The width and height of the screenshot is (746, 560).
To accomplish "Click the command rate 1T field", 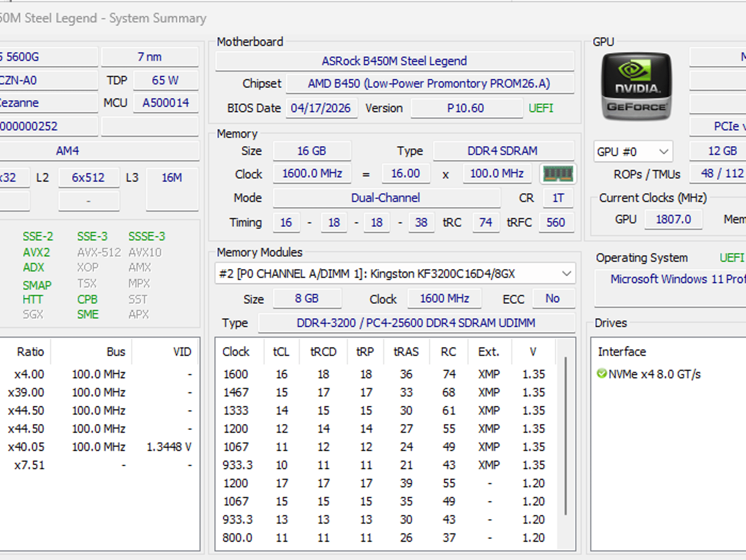I will tap(558, 198).
